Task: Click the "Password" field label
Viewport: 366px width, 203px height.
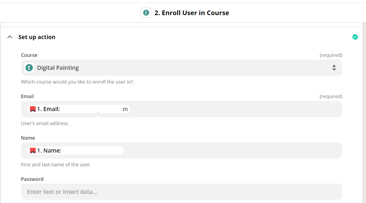Action: 32,179
